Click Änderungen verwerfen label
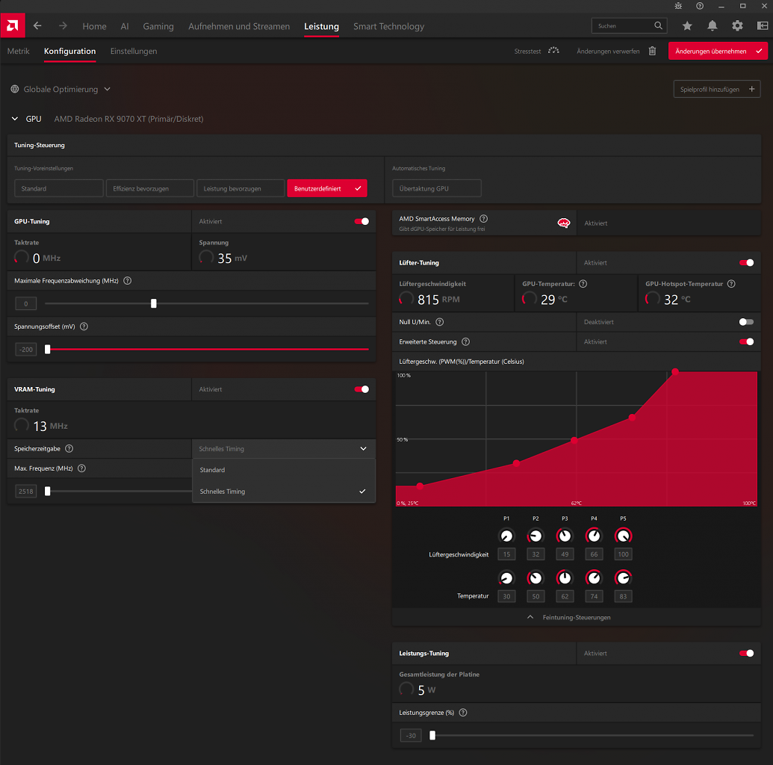 (x=608, y=52)
